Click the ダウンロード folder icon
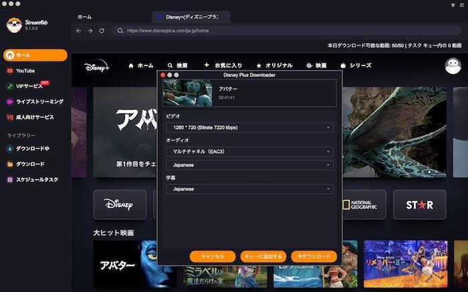The width and height of the screenshot is (468, 292). pos(10,164)
